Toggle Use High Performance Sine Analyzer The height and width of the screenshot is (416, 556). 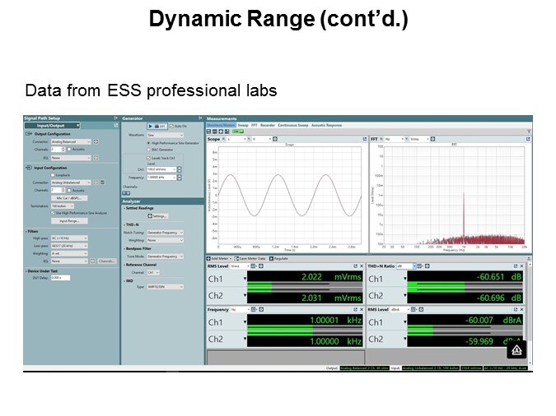pyautogui.click(x=53, y=213)
